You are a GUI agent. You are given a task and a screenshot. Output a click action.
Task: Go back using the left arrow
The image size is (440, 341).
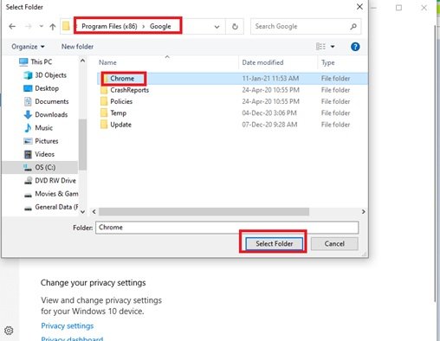coord(12,27)
